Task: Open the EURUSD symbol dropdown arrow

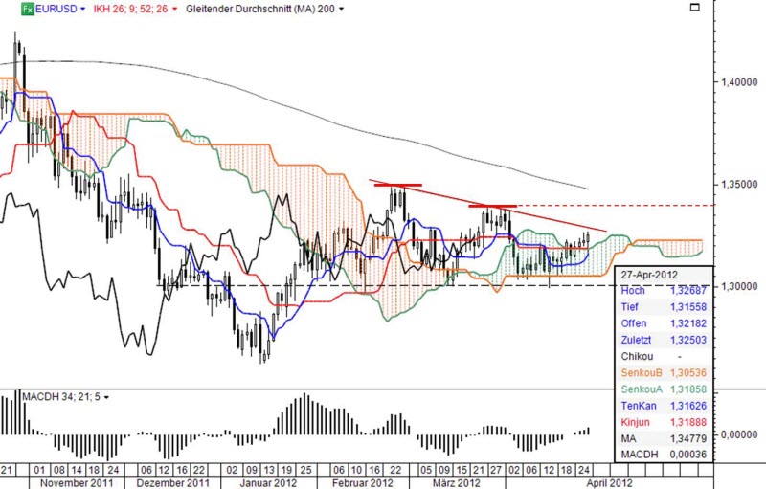Action: coord(82,9)
